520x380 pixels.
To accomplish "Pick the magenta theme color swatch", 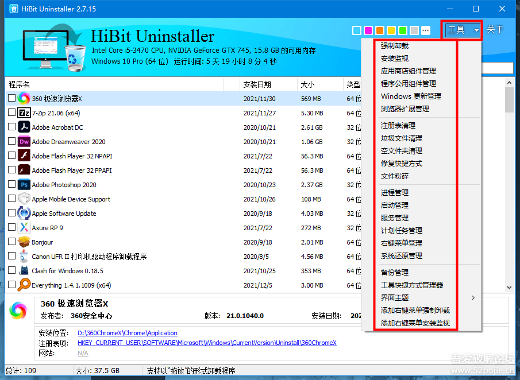I will tap(368, 30).
